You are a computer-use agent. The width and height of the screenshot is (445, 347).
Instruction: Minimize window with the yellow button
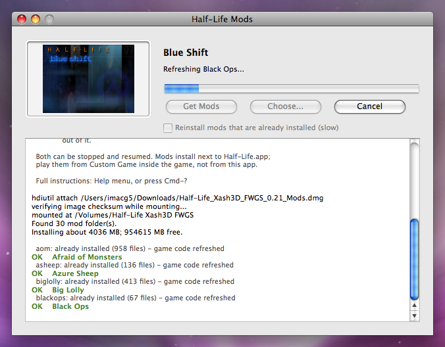36,19
